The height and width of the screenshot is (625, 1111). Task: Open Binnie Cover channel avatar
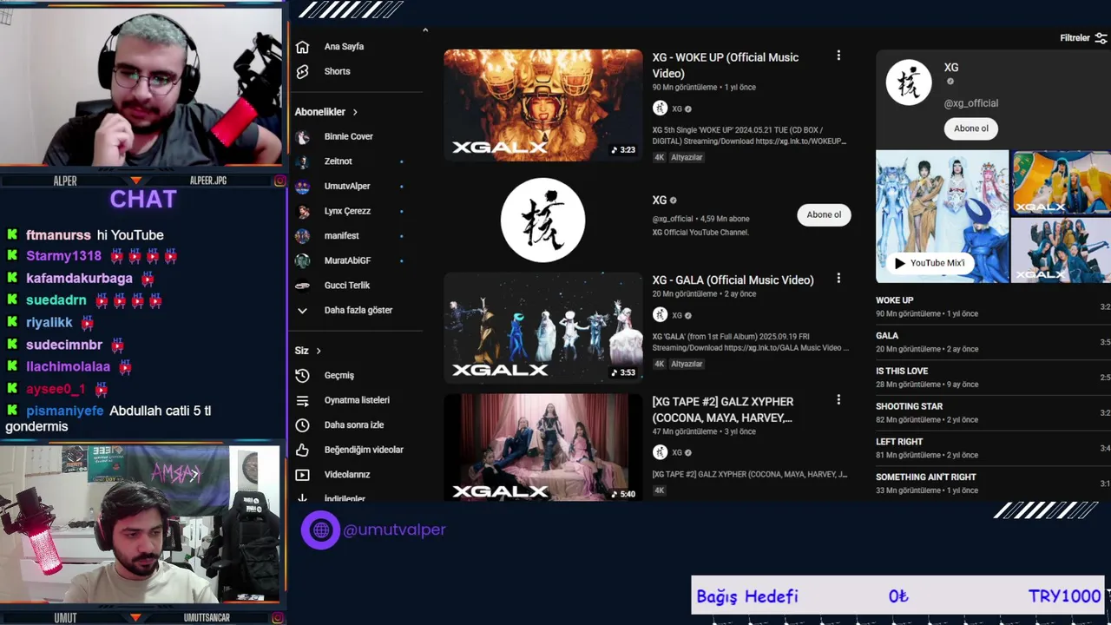(302, 136)
